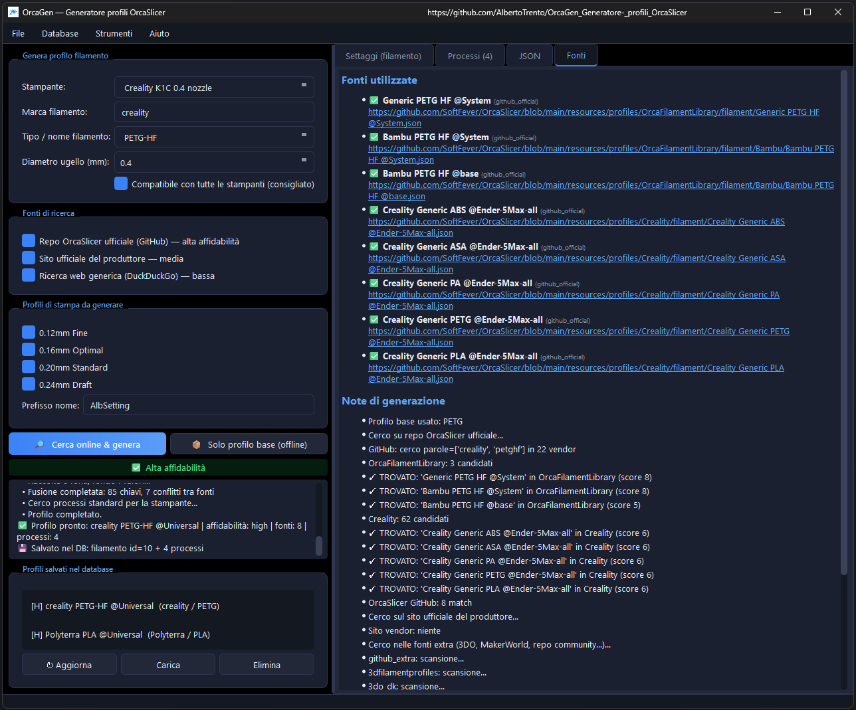
Task: Open the Bambu PETG HF @base.json link
Action: click(601, 191)
